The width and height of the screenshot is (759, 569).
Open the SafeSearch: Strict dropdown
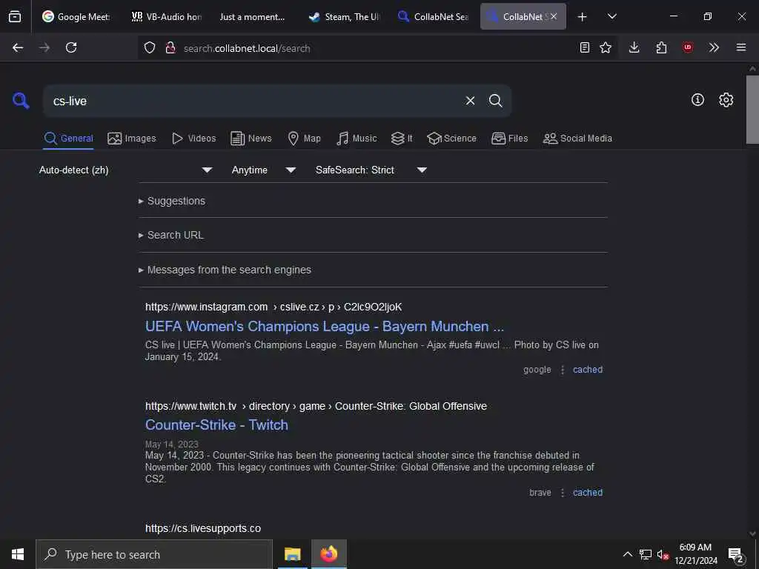click(x=371, y=170)
